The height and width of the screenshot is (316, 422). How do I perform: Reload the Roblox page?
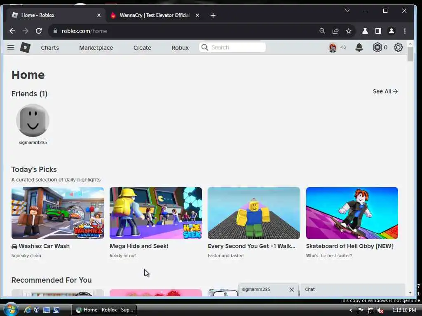click(x=39, y=31)
